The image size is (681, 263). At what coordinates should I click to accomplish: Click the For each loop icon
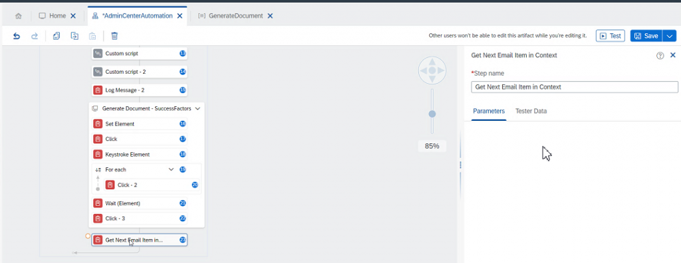coord(98,170)
